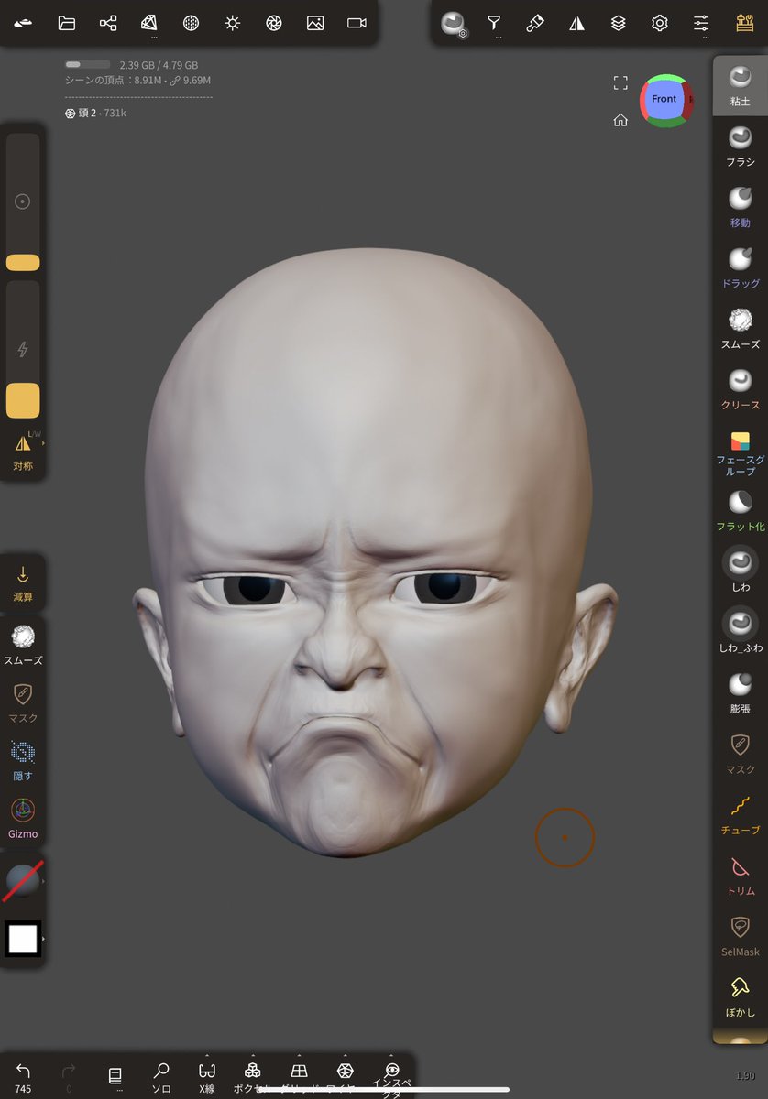Toggle 隠す hide mode
This screenshot has height=1099, width=768.
click(x=23, y=760)
